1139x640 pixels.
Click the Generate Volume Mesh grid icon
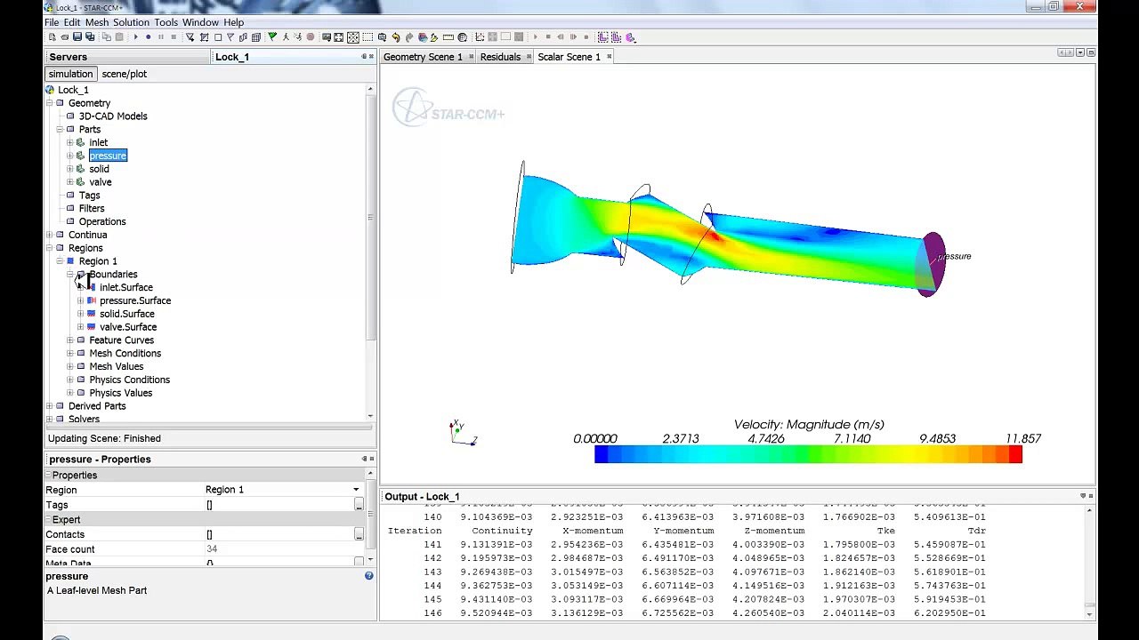point(256,37)
